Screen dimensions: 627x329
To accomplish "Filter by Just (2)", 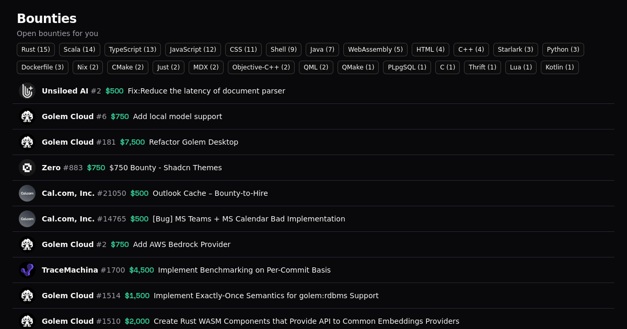I will (168, 67).
